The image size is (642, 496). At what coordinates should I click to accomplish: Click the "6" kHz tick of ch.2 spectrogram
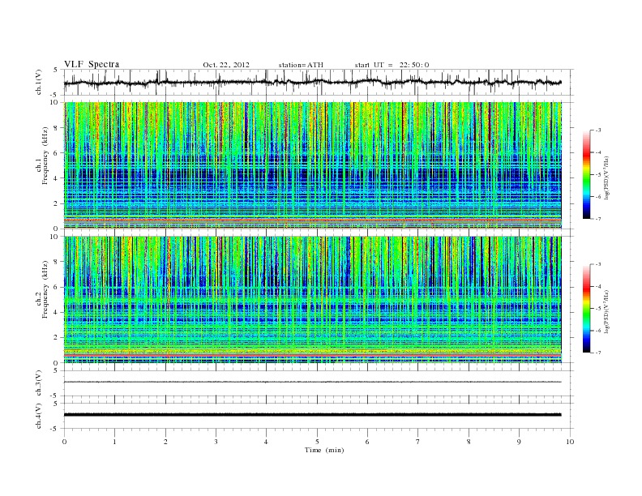57,287
